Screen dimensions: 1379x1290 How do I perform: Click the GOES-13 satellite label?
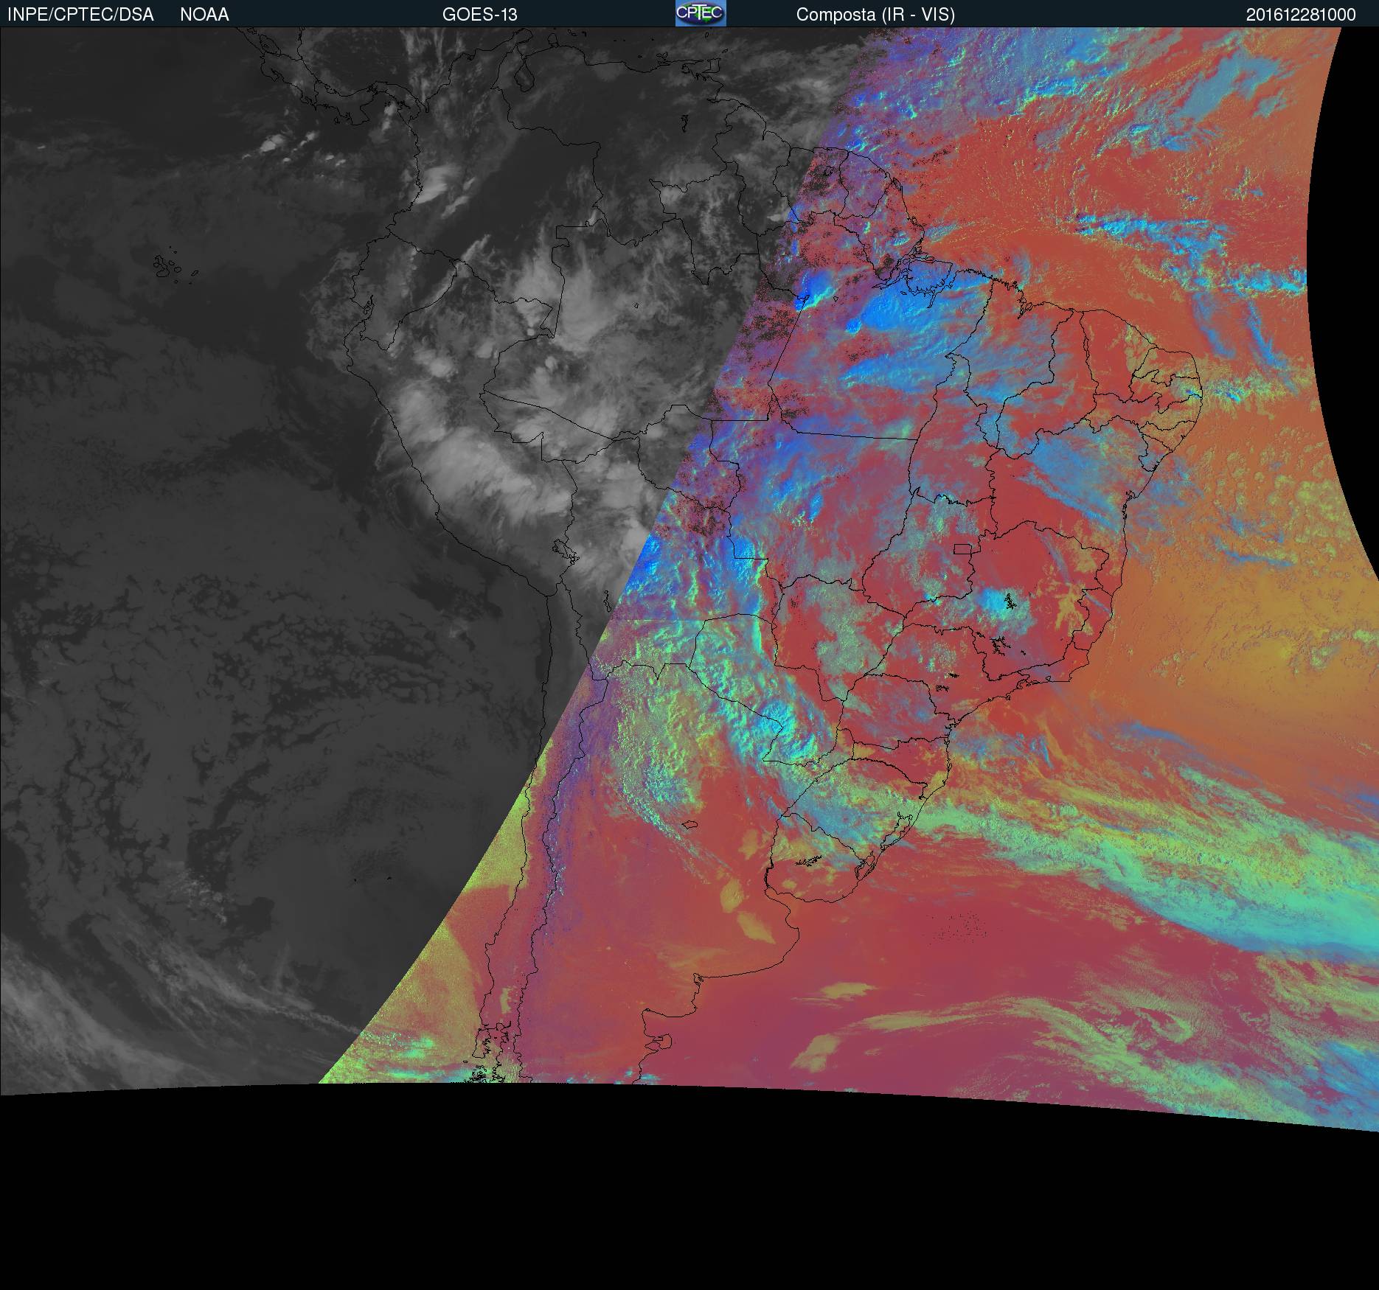click(x=479, y=15)
